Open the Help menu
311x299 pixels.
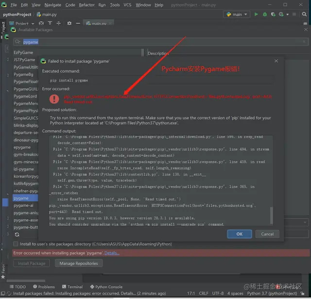coord(159,5)
